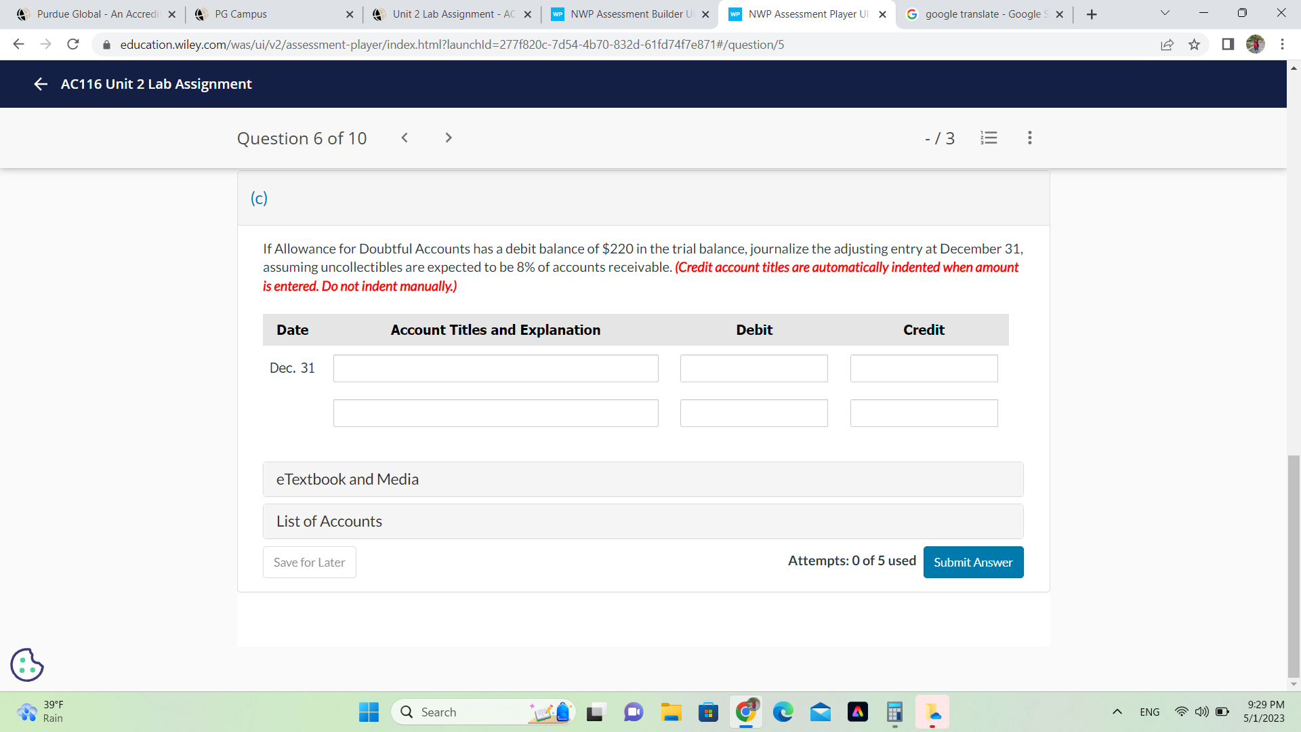1301x732 pixels.
Task: Open the question list icon
Action: (989, 138)
